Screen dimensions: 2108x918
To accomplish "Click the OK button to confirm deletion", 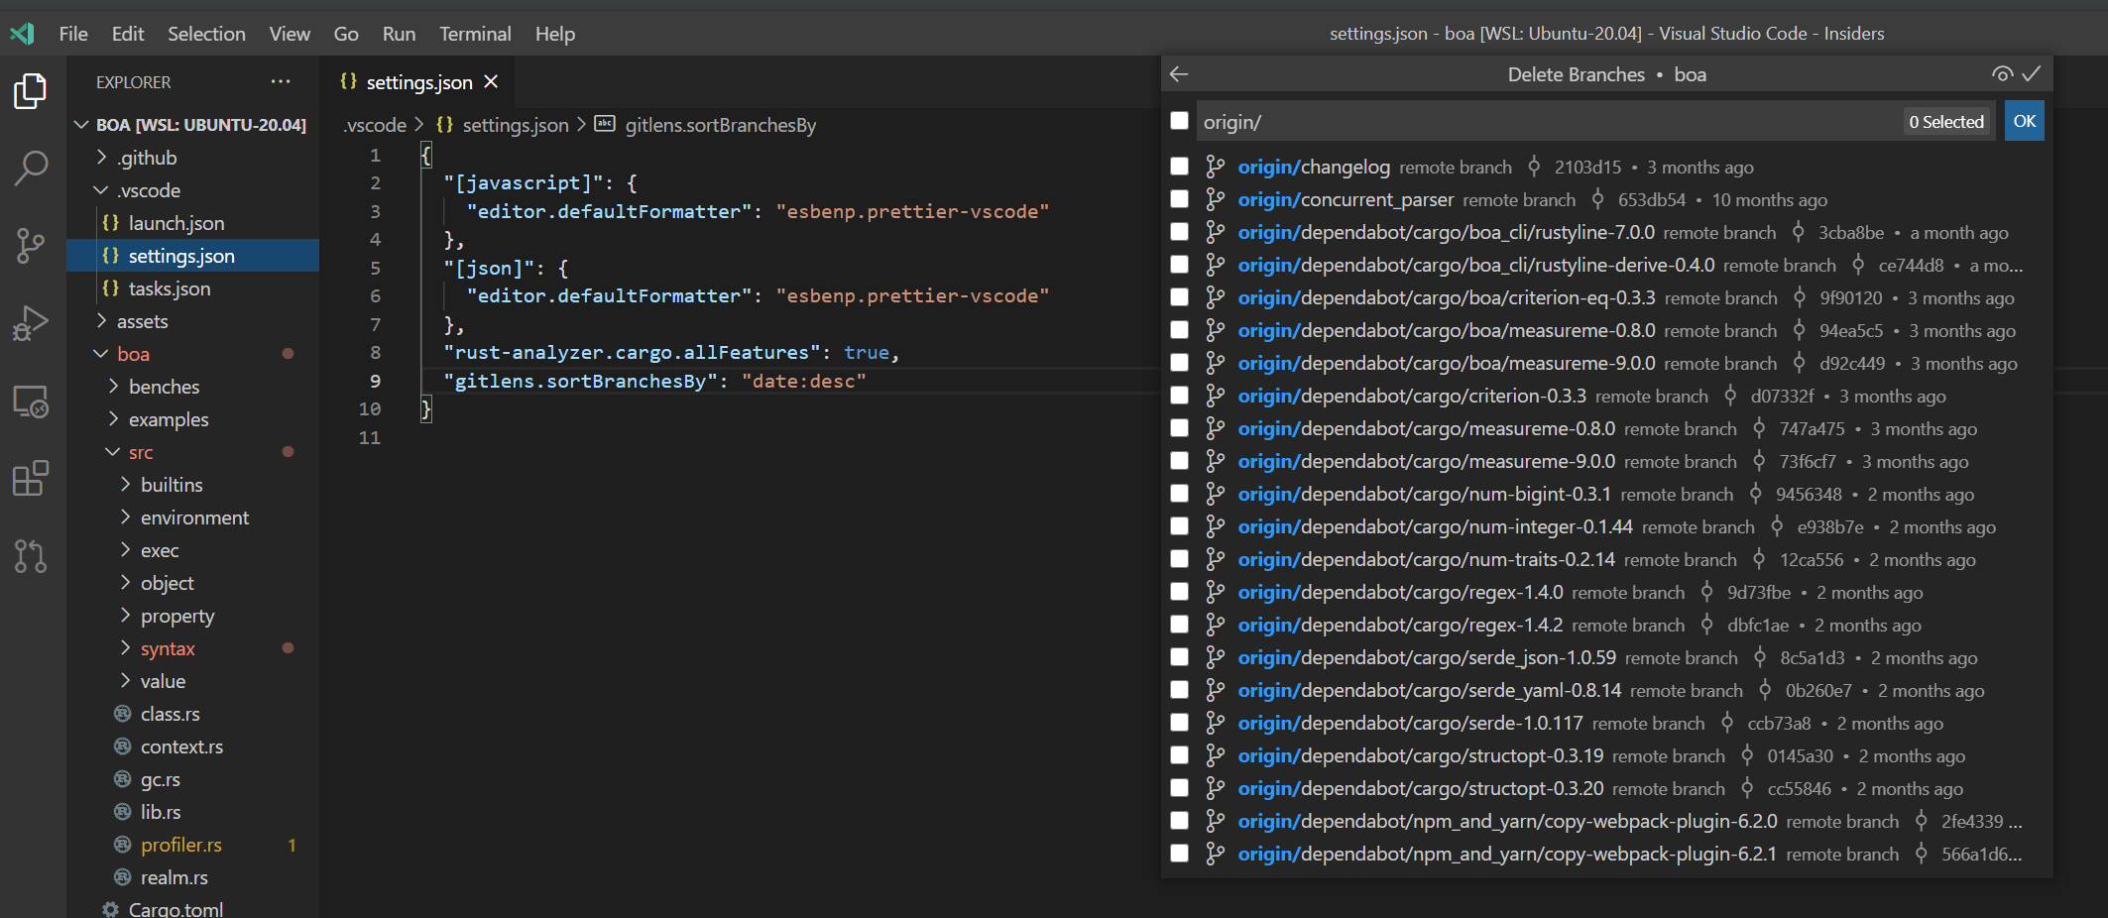I will 2024,120.
